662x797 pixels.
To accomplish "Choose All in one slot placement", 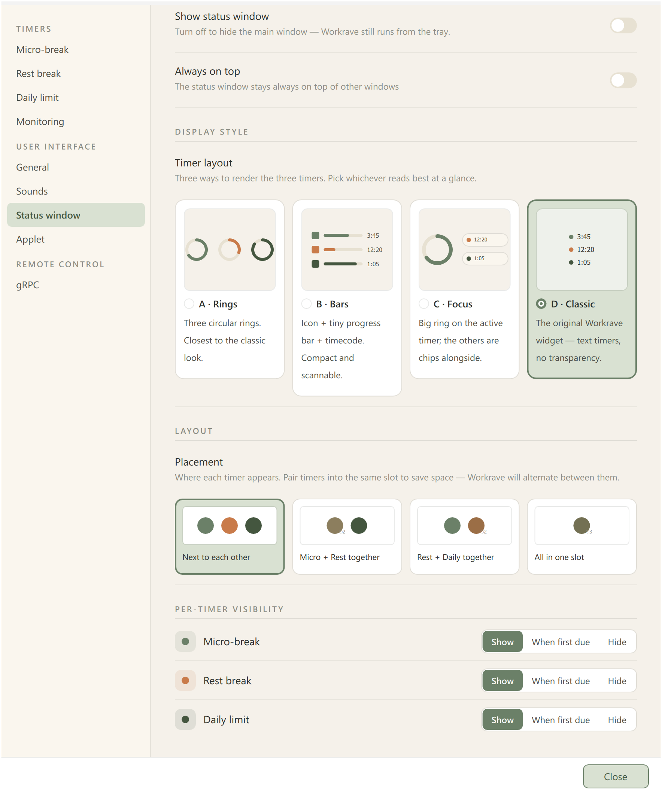I will [x=581, y=536].
